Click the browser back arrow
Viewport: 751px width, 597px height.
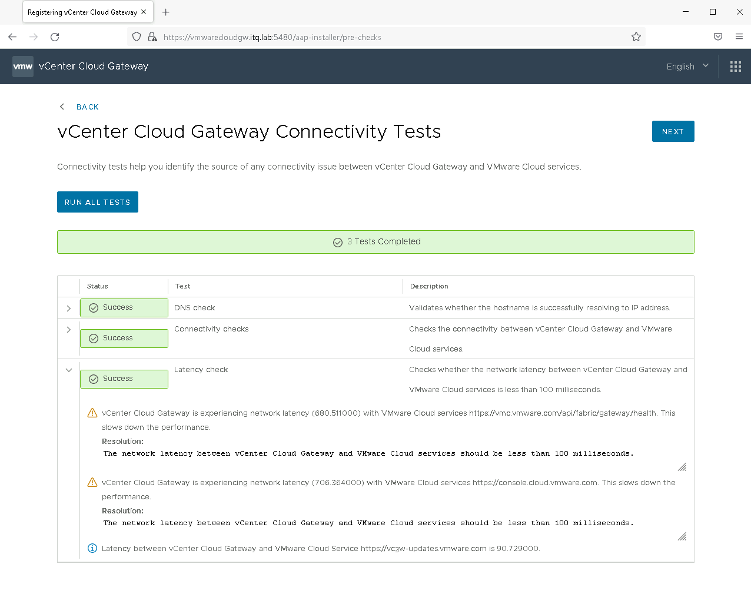click(12, 37)
